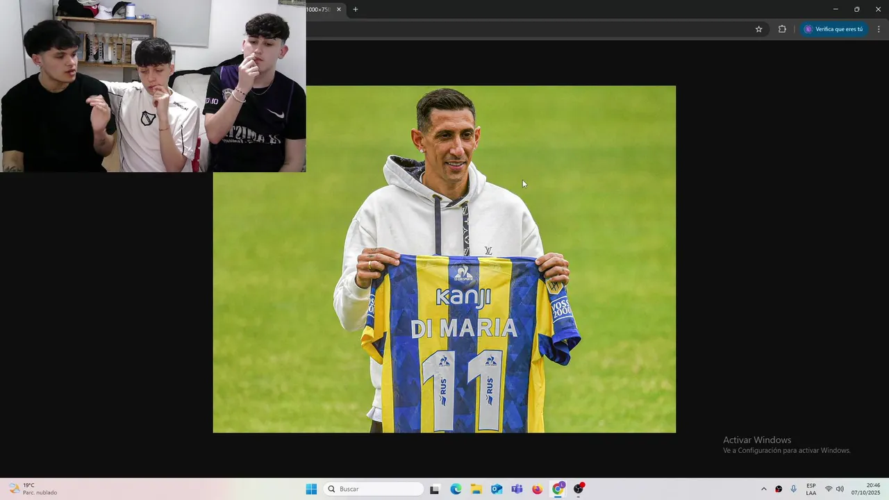Image resolution: width=889 pixels, height=500 pixels.
Task: Switch to Chrome in the taskbar
Action: [558, 489]
